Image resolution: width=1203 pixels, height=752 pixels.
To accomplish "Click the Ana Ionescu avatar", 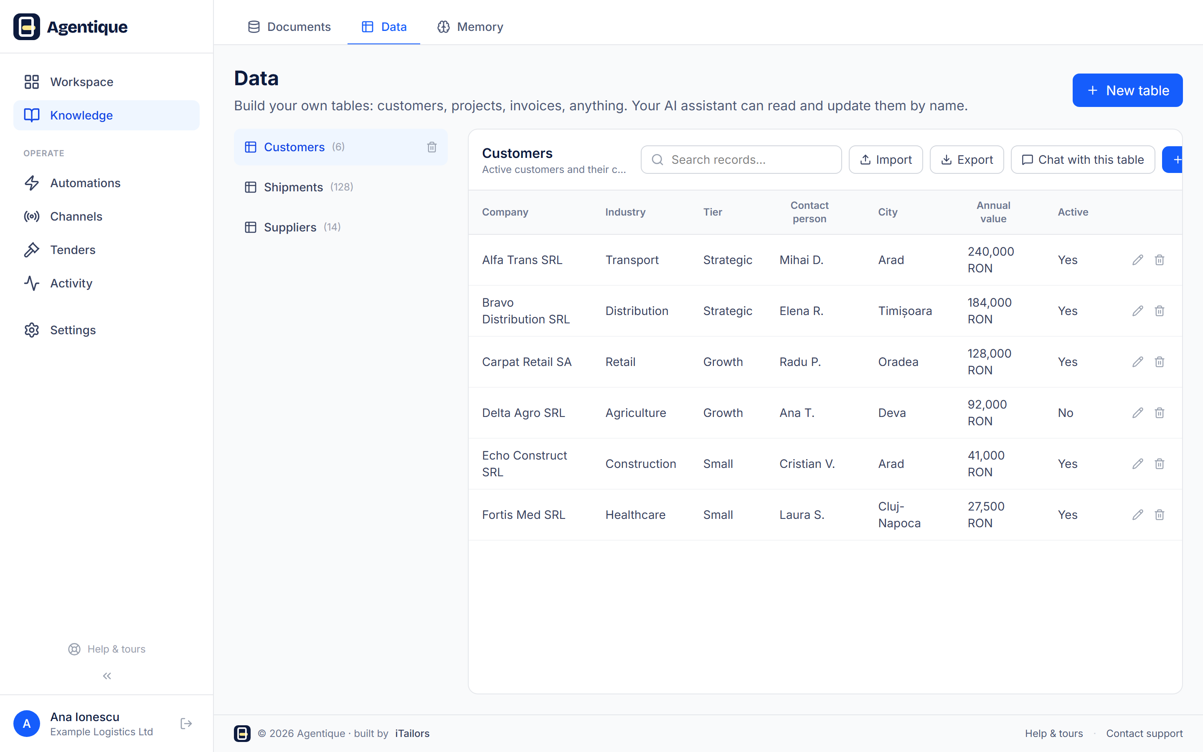I will tap(27, 724).
